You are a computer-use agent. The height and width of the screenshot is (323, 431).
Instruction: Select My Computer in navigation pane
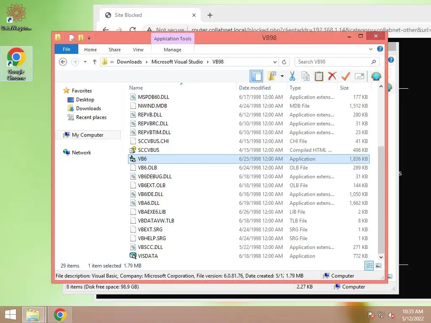[x=88, y=135]
